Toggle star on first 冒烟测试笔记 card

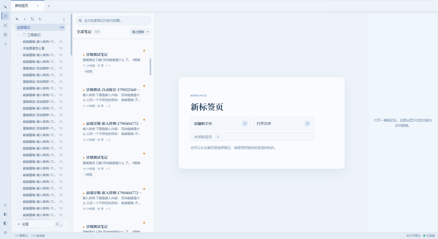pos(144,51)
